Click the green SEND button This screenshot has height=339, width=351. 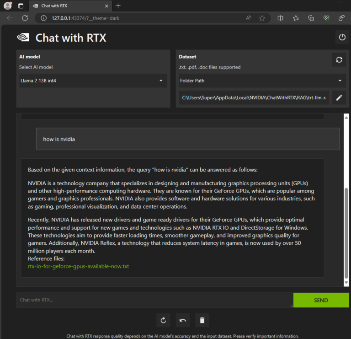point(321,300)
